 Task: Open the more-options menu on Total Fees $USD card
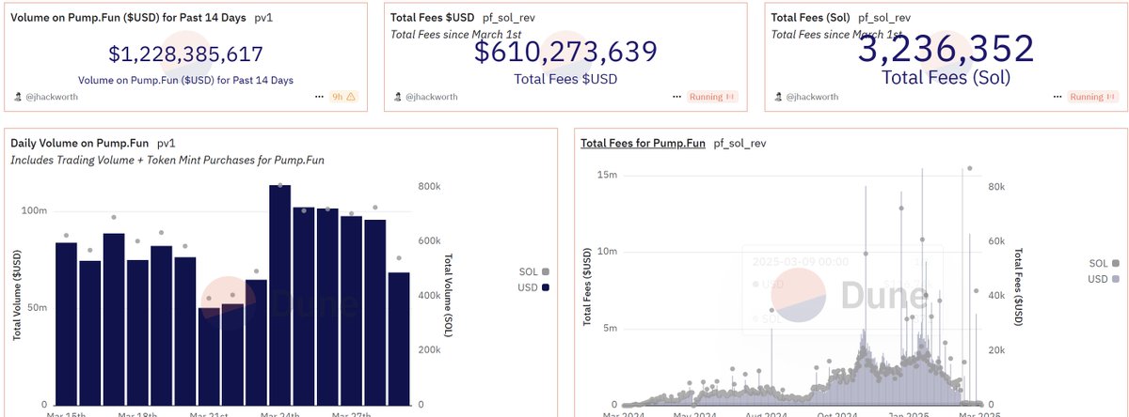677,97
